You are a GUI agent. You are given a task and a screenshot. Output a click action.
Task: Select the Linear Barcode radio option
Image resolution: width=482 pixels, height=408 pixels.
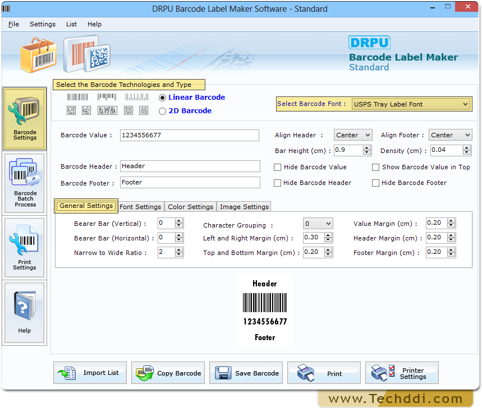[162, 98]
